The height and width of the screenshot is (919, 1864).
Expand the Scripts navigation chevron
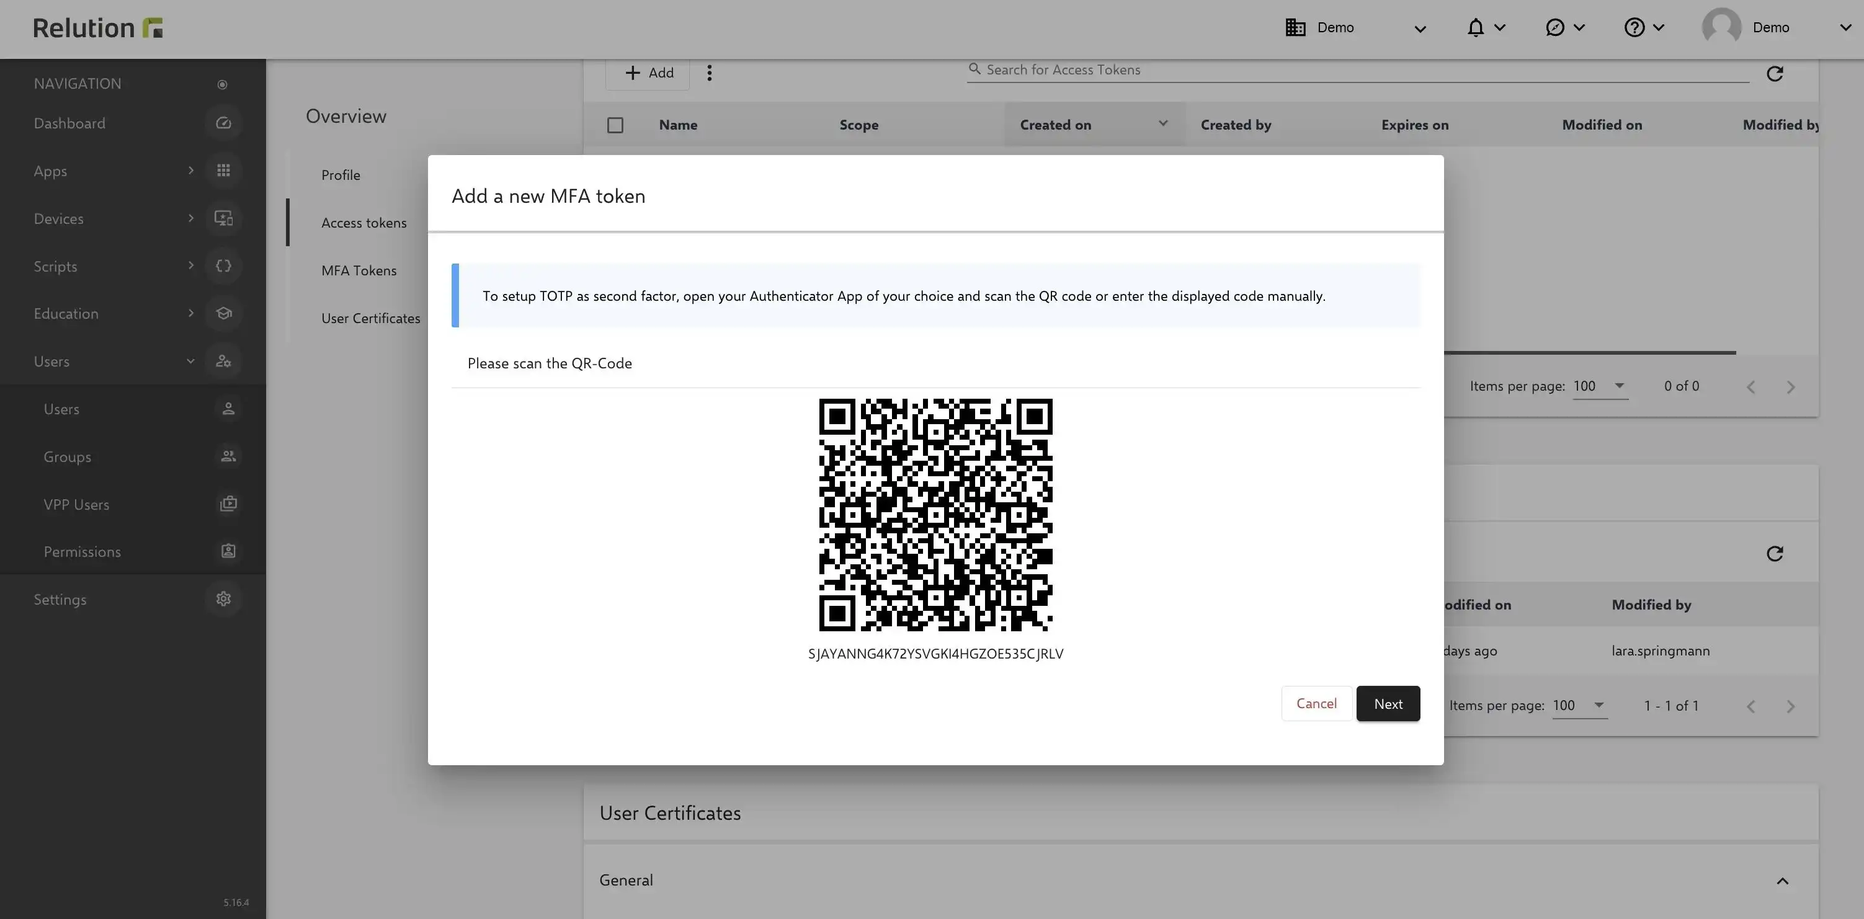click(x=190, y=265)
